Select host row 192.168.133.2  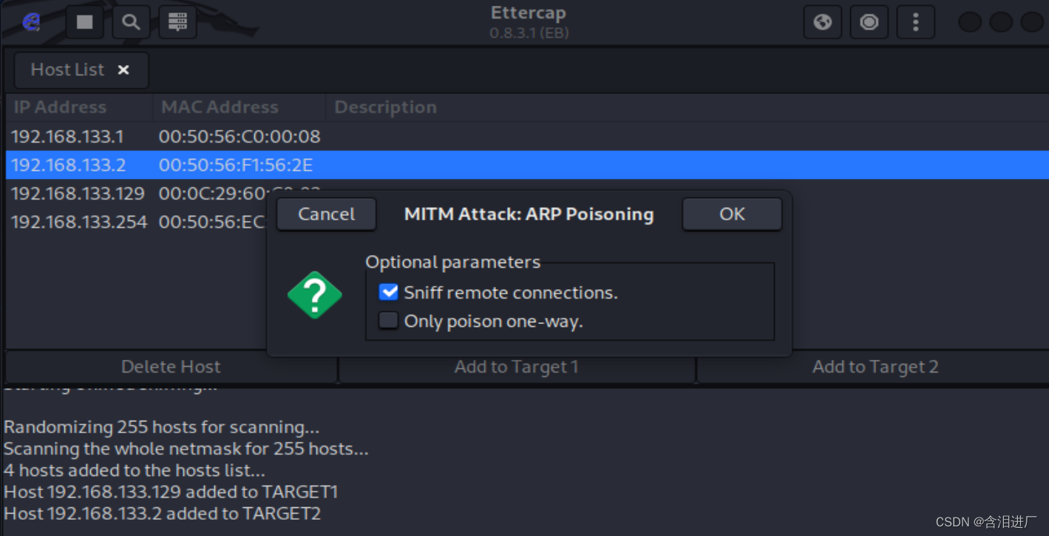click(x=527, y=165)
